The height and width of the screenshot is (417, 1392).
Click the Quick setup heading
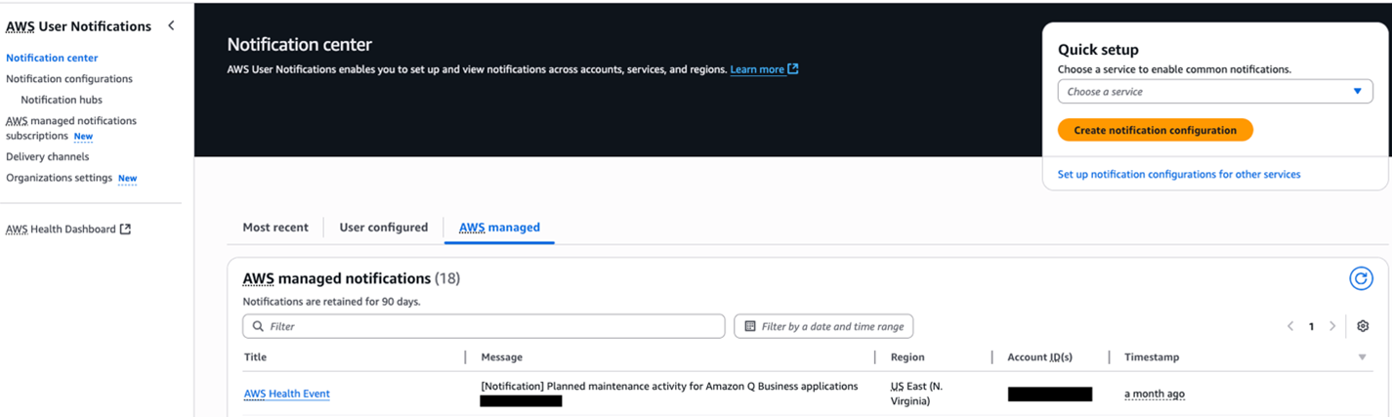click(1098, 50)
